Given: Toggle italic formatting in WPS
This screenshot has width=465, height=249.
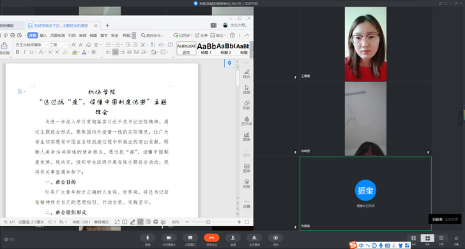Looking at the screenshot, I should 24,52.
